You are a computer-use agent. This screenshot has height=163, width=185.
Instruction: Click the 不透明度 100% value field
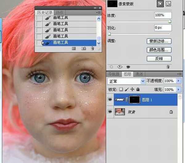coord(170,81)
